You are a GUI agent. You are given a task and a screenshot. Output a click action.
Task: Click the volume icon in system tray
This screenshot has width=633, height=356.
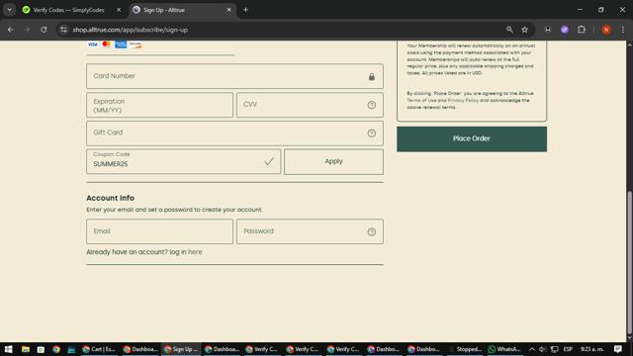[543, 349]
